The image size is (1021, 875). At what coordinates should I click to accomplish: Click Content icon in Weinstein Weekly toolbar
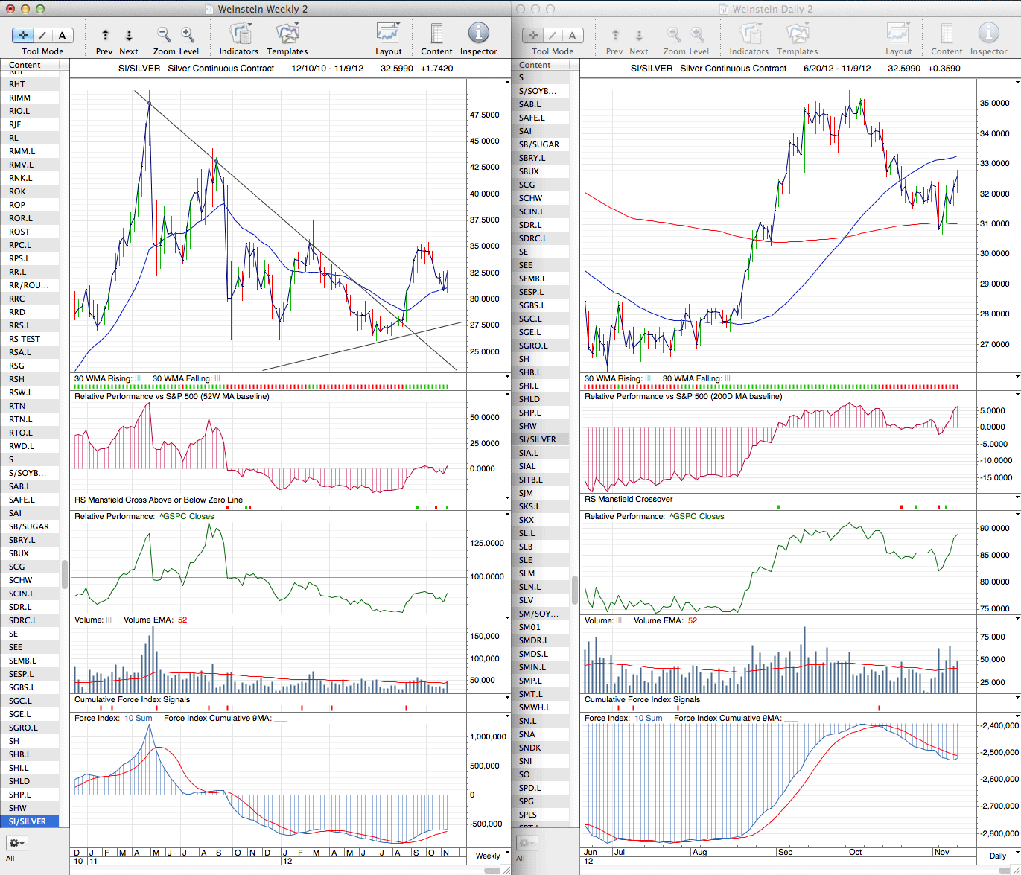[436, 34]
